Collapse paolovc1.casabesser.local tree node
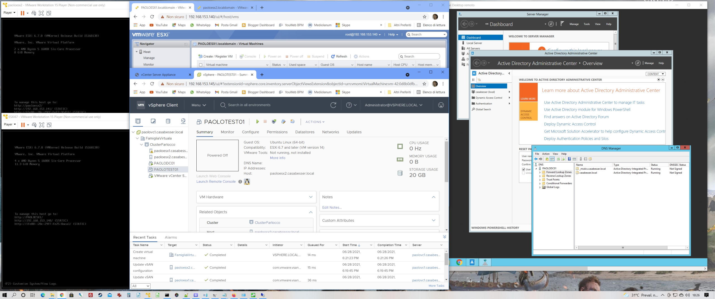The image size is (715, 299). click(x=134, y=132)
